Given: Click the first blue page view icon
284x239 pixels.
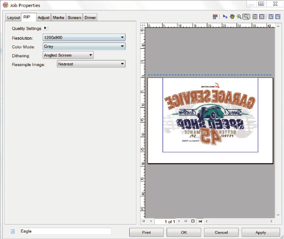Looking at the screenshot, I should [x=271, y=17].
